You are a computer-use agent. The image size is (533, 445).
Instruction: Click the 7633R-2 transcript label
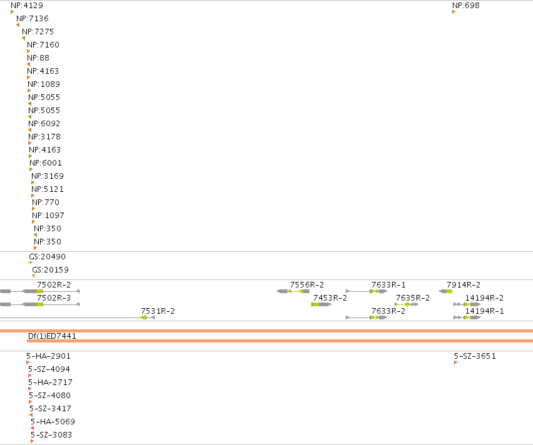pyautogui.click(x=388, y=311)
